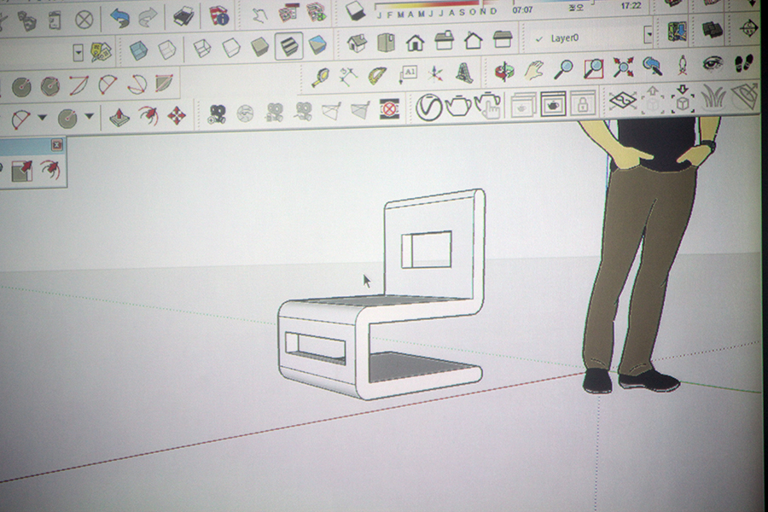Click the Print icon
768x512 pixels.
pyautogui.click(x=183, y=17)
